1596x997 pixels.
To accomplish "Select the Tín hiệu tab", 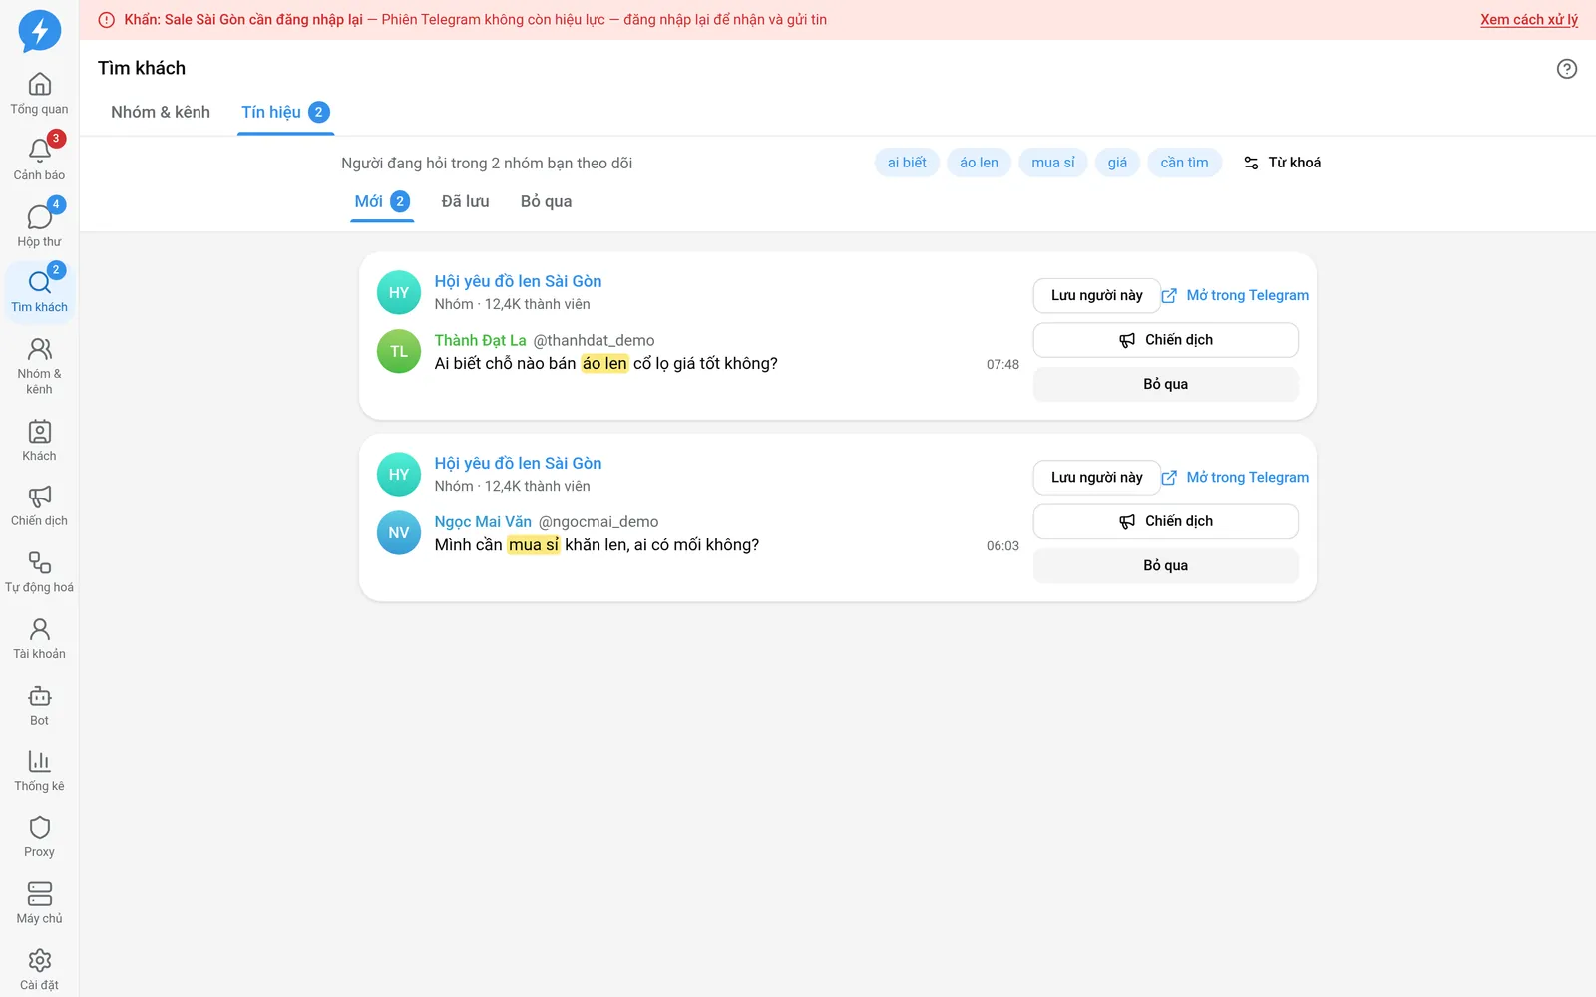I will point(285,112).
